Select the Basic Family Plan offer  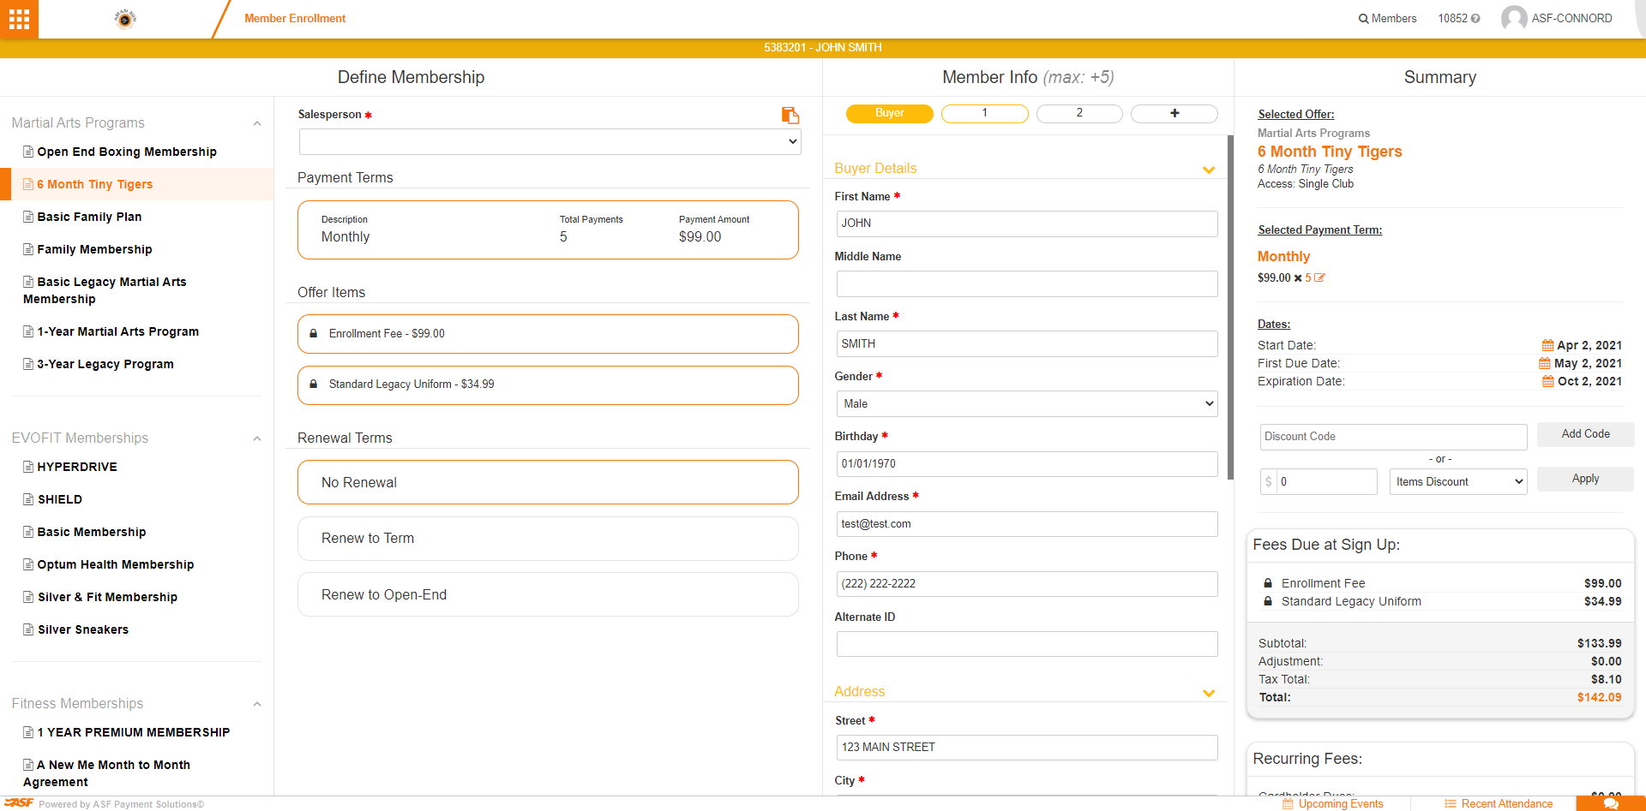point(89,217)
